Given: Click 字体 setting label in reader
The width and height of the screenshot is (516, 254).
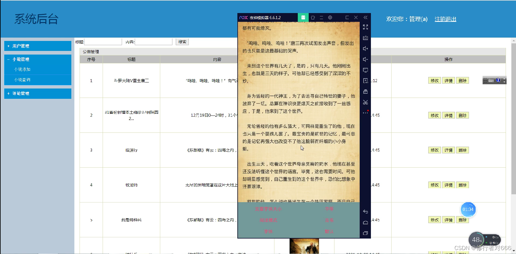Looking at the screenshot, I should coord(268,231).
